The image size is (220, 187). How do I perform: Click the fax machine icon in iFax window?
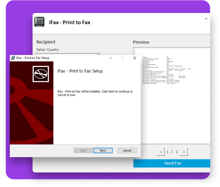(39, 22)
